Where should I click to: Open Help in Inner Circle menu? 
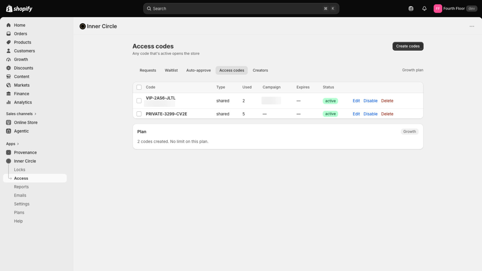(x=18, y=221)
